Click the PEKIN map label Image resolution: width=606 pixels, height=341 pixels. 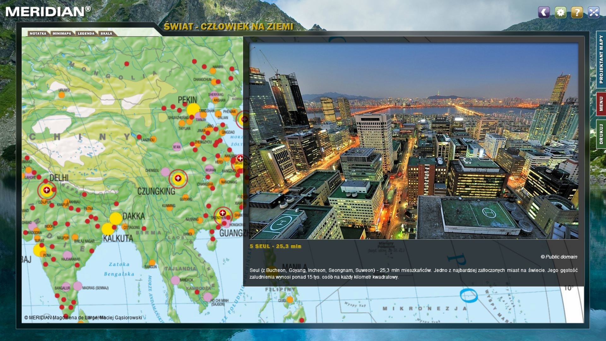coord(187,100)
